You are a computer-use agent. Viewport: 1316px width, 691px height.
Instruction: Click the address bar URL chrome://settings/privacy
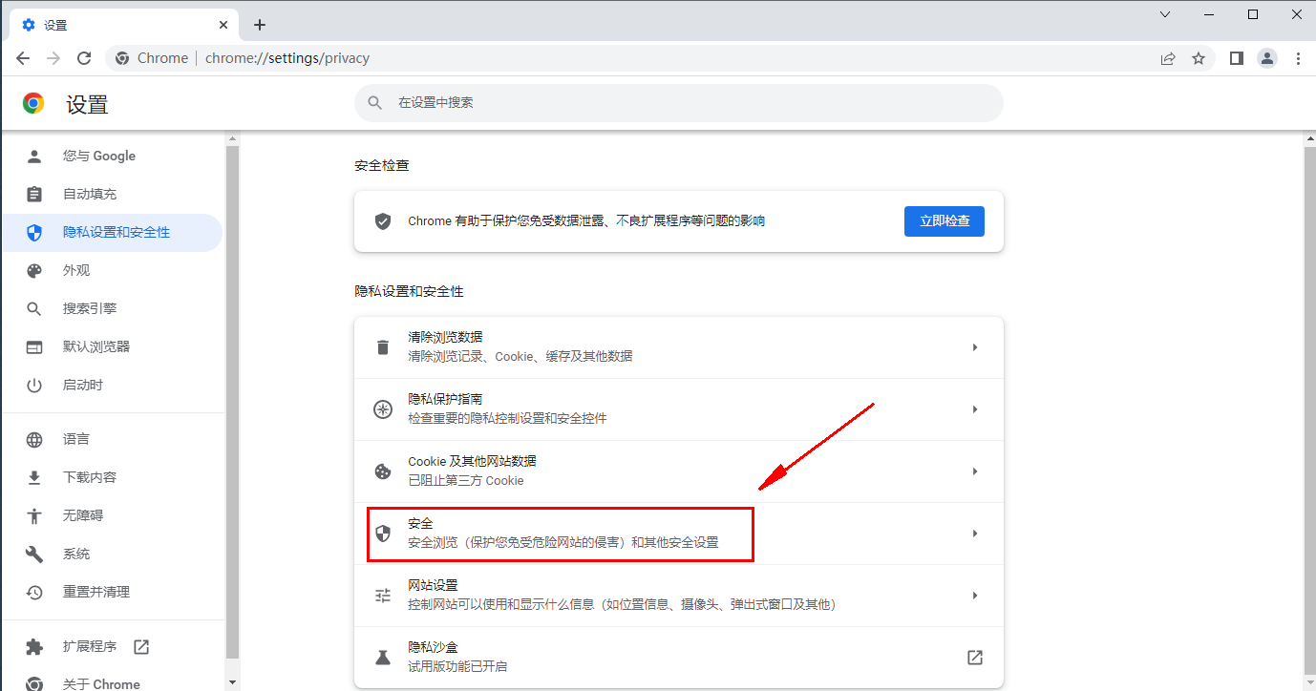(287, 58)
